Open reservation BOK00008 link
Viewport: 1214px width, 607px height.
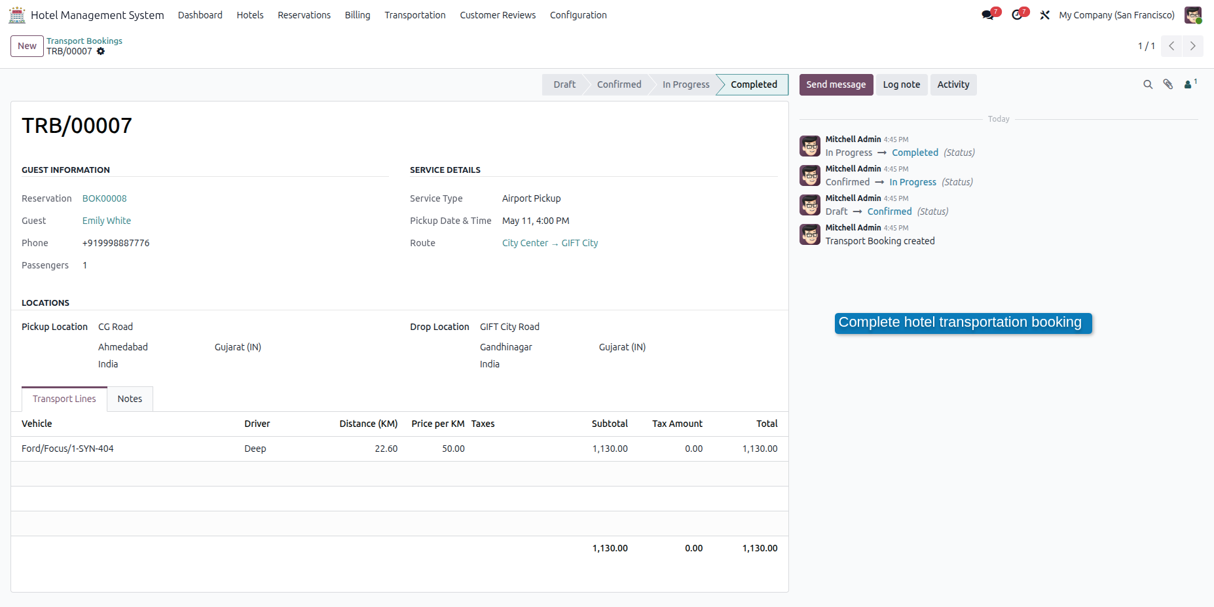(x=105, y=198)
